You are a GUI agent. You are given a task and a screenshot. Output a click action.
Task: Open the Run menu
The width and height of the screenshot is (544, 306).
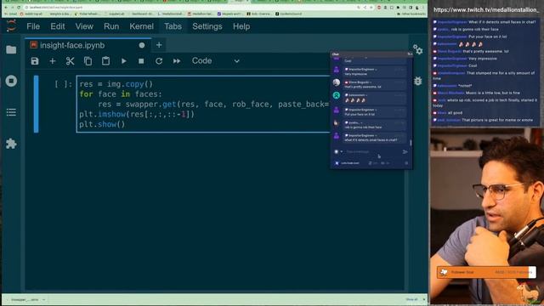click(111, 26)
